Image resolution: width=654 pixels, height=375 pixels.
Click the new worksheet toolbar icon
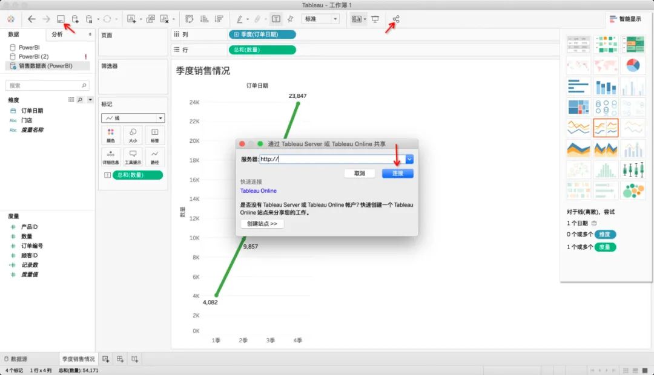coord(131,19)
